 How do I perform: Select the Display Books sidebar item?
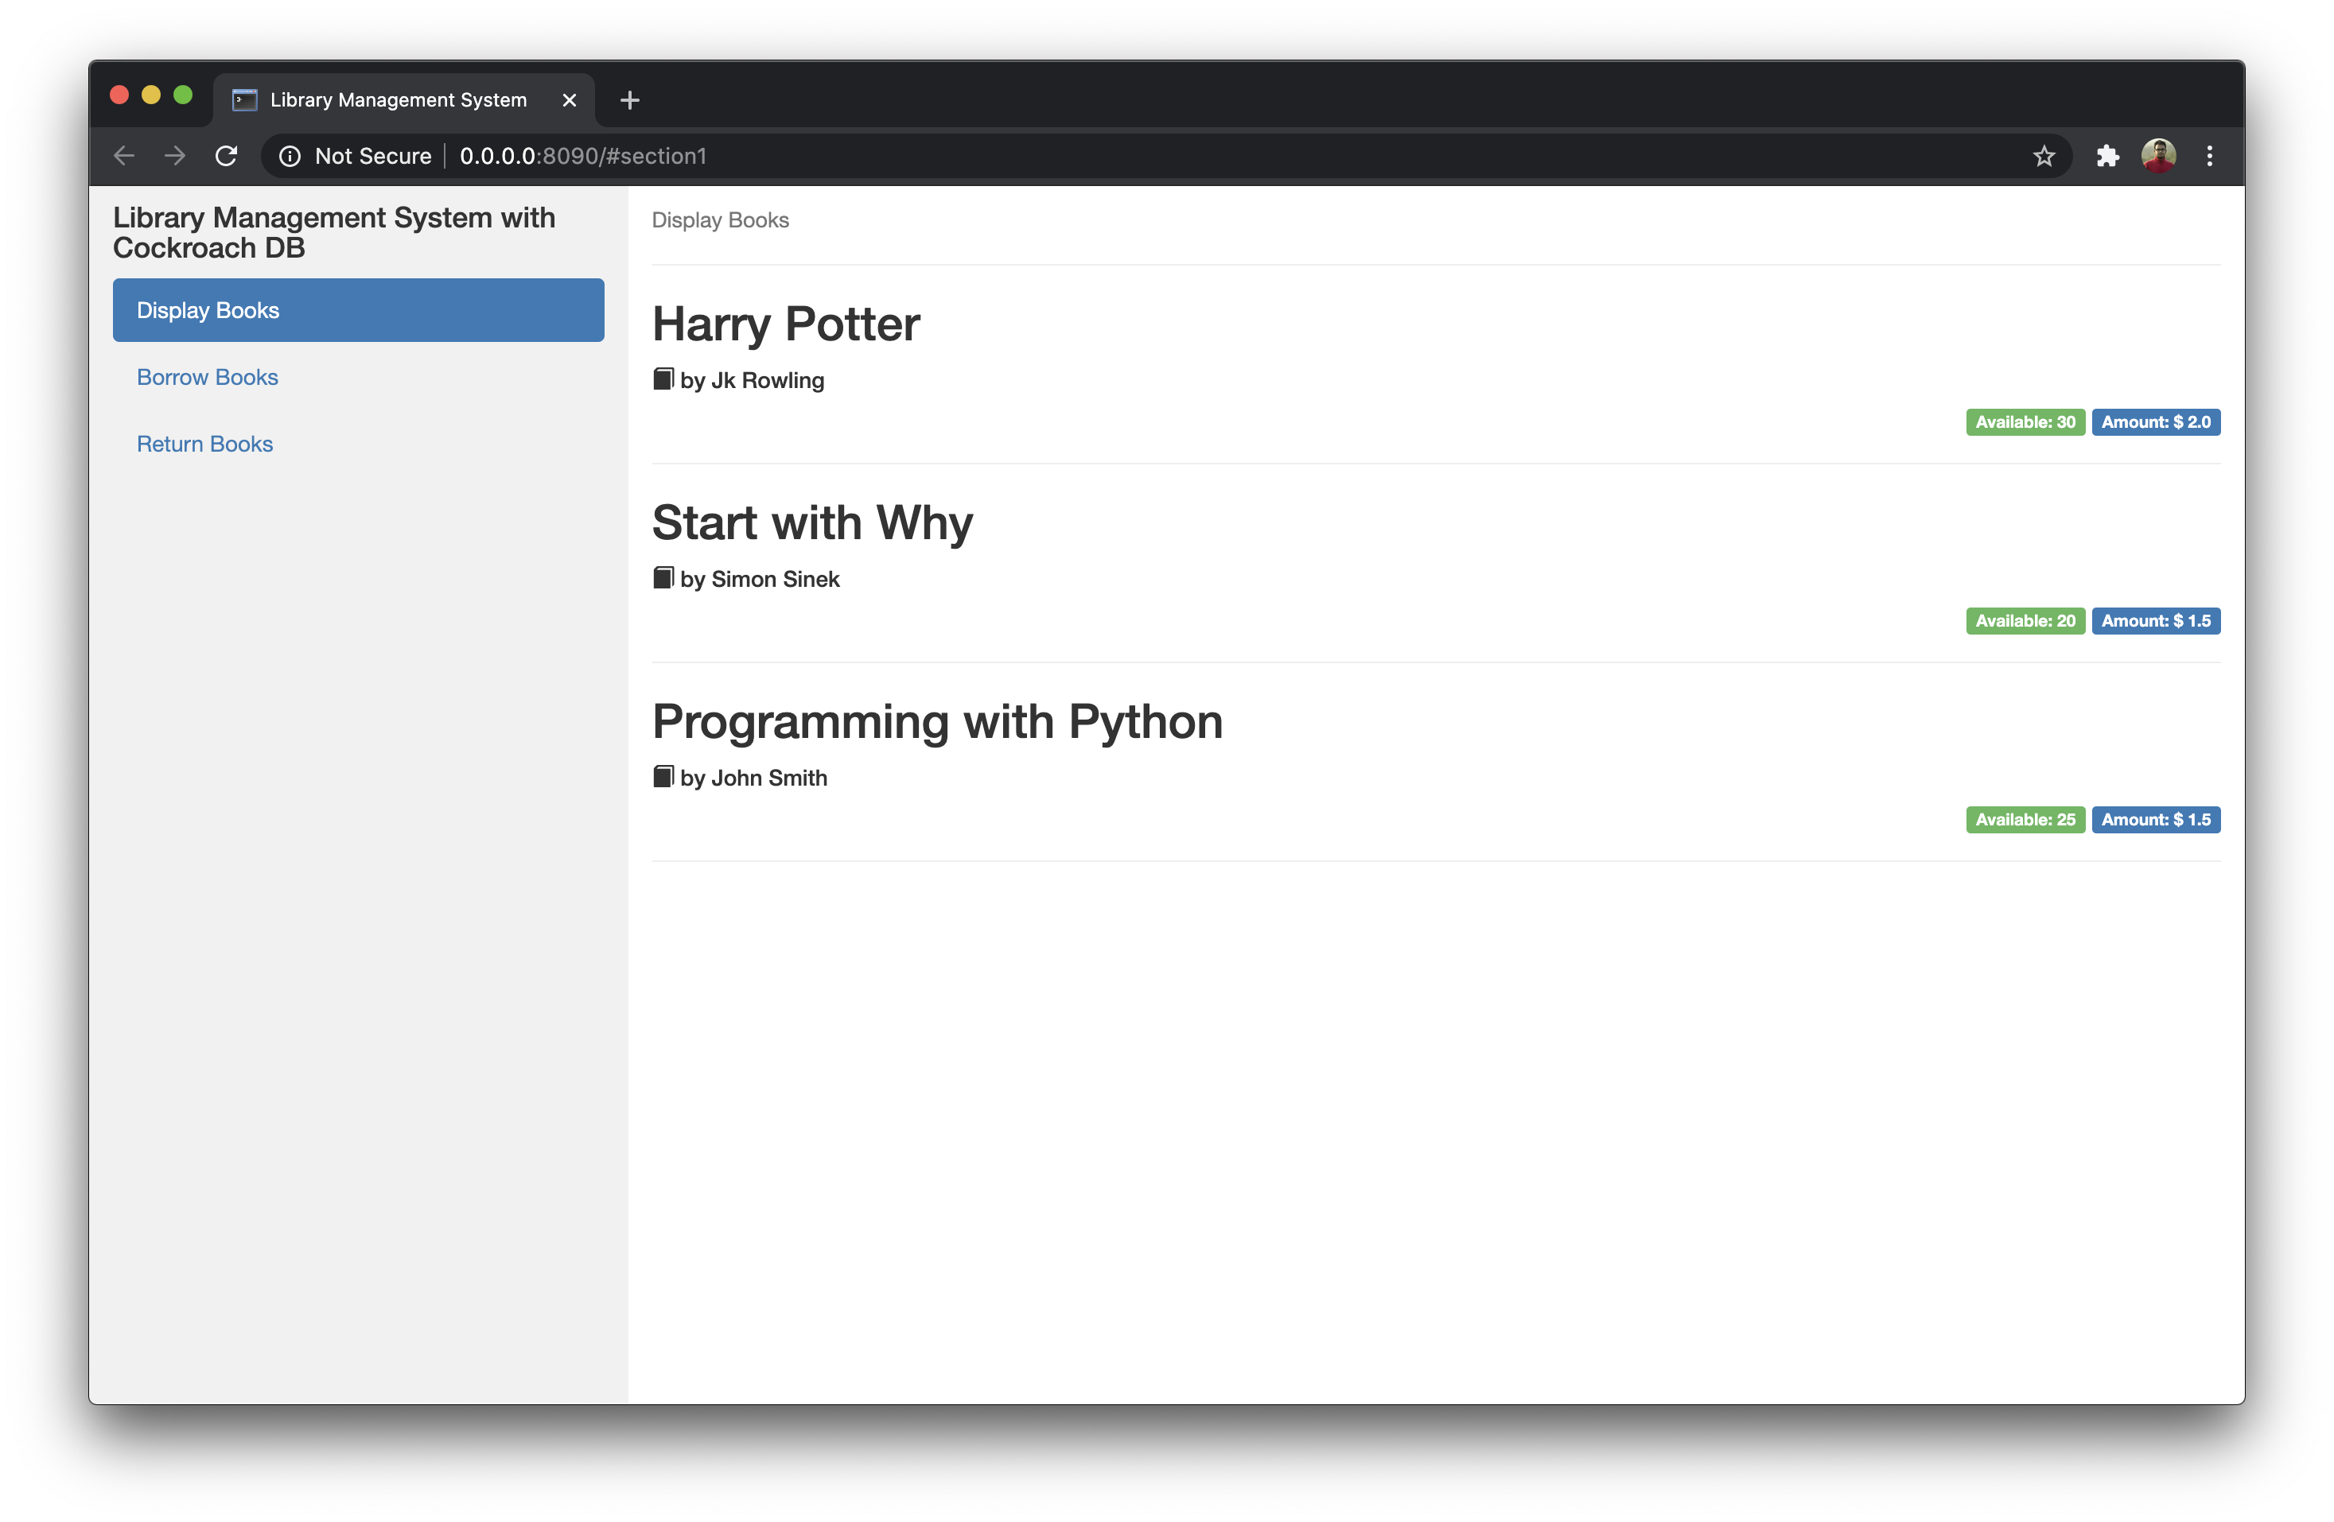pos(358,309)
